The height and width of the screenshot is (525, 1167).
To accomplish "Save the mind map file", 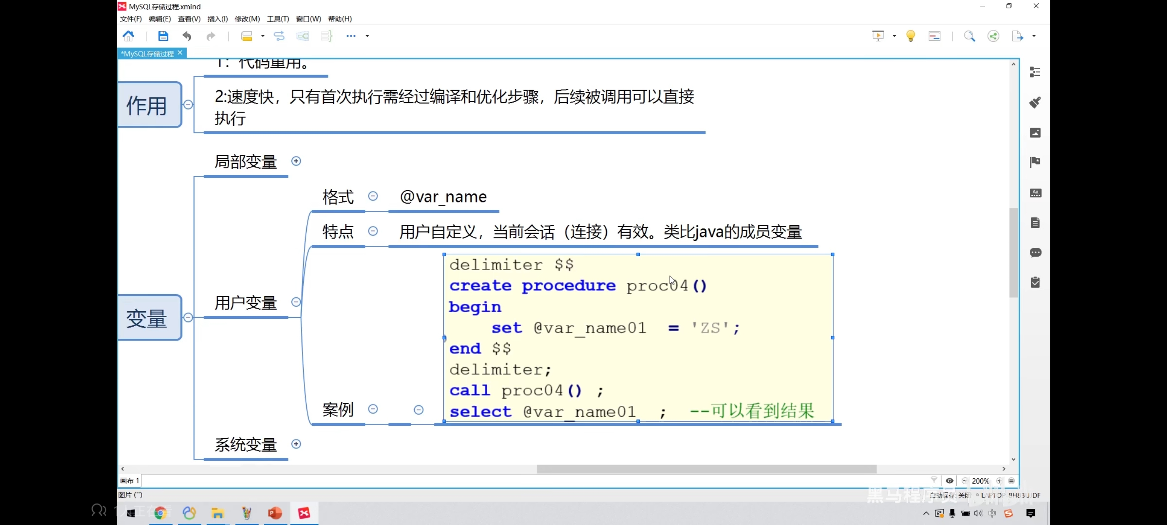I will click(163, 36).
